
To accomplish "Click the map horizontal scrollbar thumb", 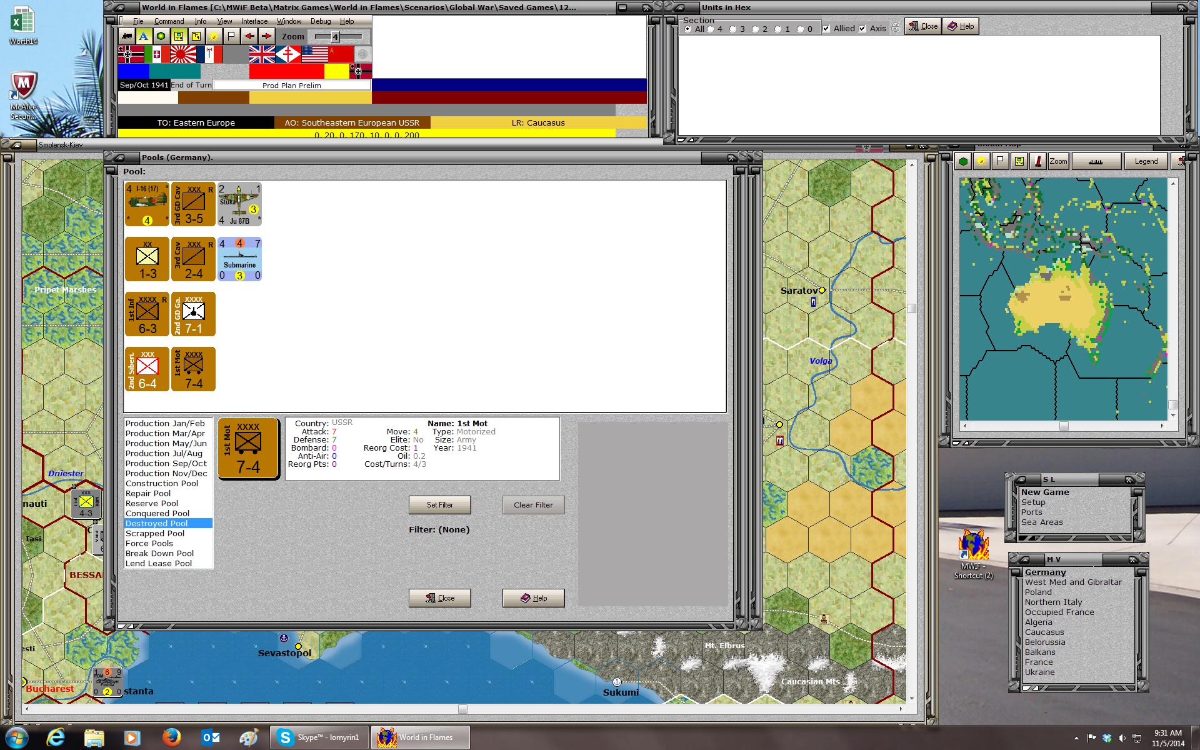I will tap(462, 709).
